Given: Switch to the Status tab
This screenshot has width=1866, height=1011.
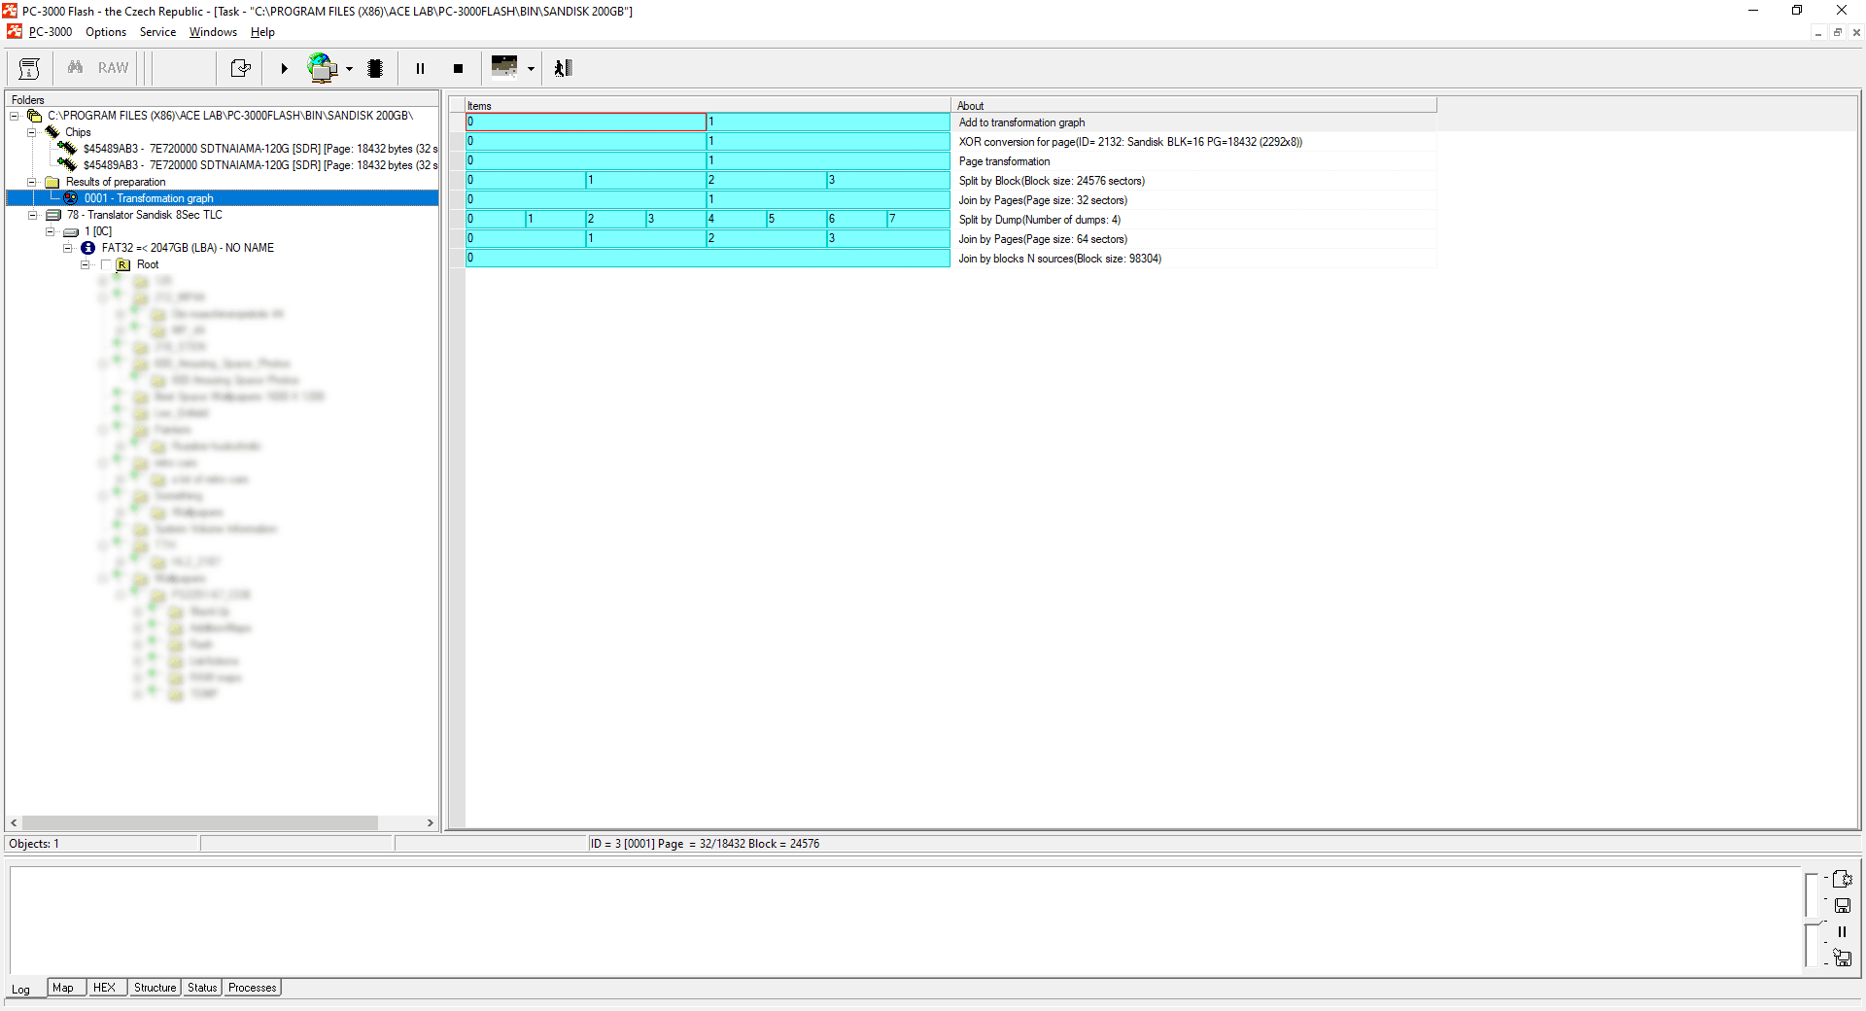Looking at the screenshot, I should coord(202,988).
